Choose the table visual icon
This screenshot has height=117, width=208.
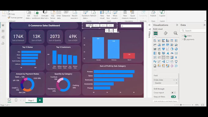click(168, 57)
